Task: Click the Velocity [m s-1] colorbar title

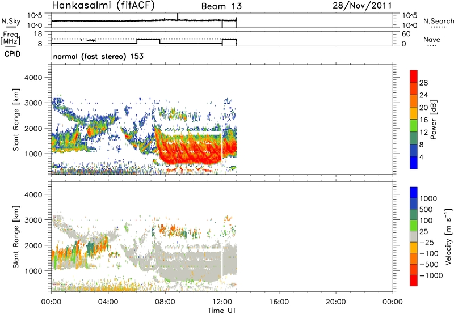Action: click(x=448, y=236)
